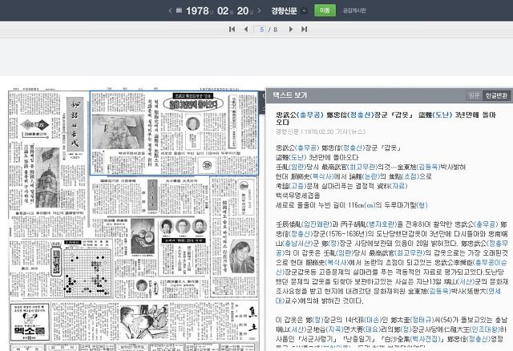
Task: Click the green 이동 button
Action: [x=325, y=10]
